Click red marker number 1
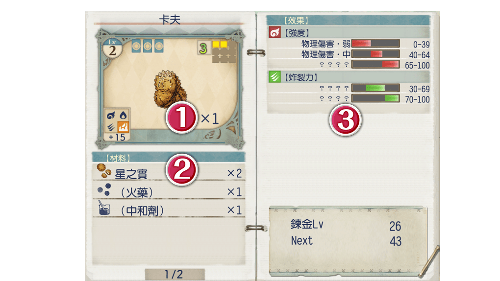The width and height of the screenshot is (500, 281). [x=181, y=117]
